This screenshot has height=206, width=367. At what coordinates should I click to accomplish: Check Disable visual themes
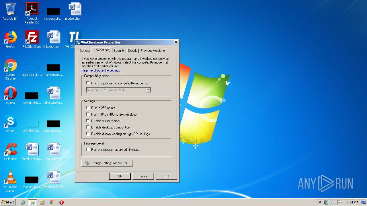[88, 121]
